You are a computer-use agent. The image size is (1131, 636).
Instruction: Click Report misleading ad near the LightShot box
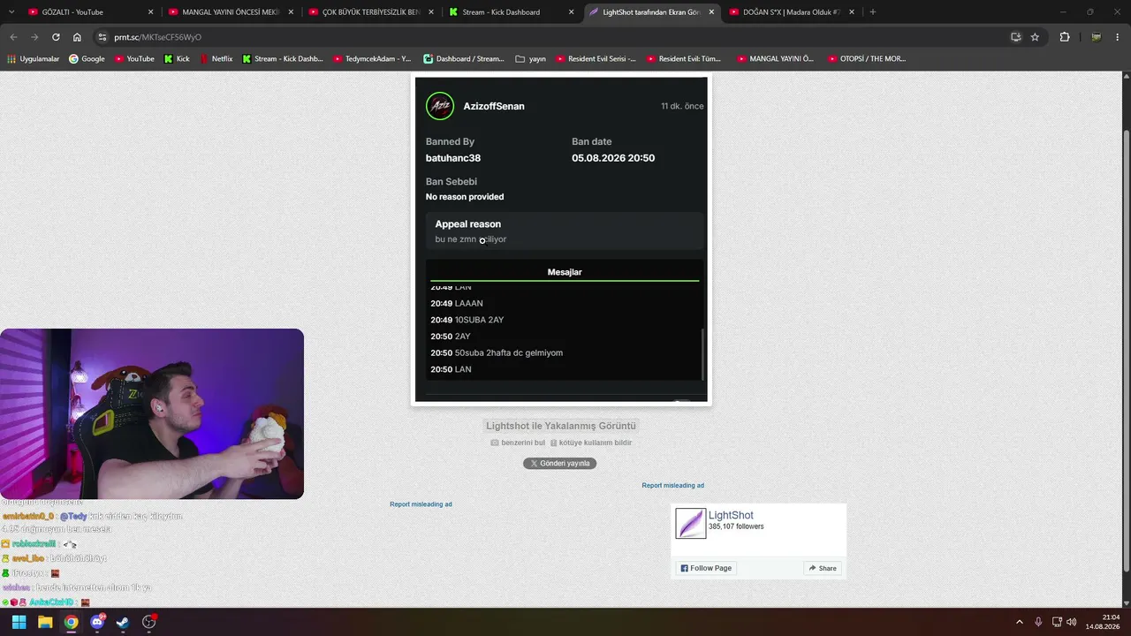673,485
